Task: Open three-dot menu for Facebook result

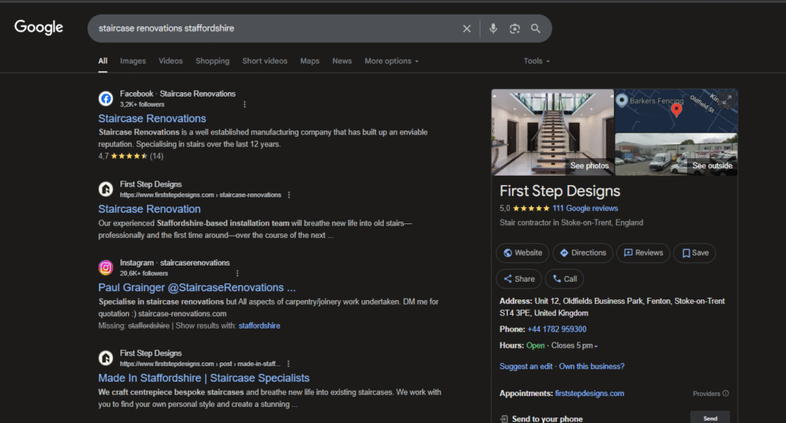Action: click(245, 104)
